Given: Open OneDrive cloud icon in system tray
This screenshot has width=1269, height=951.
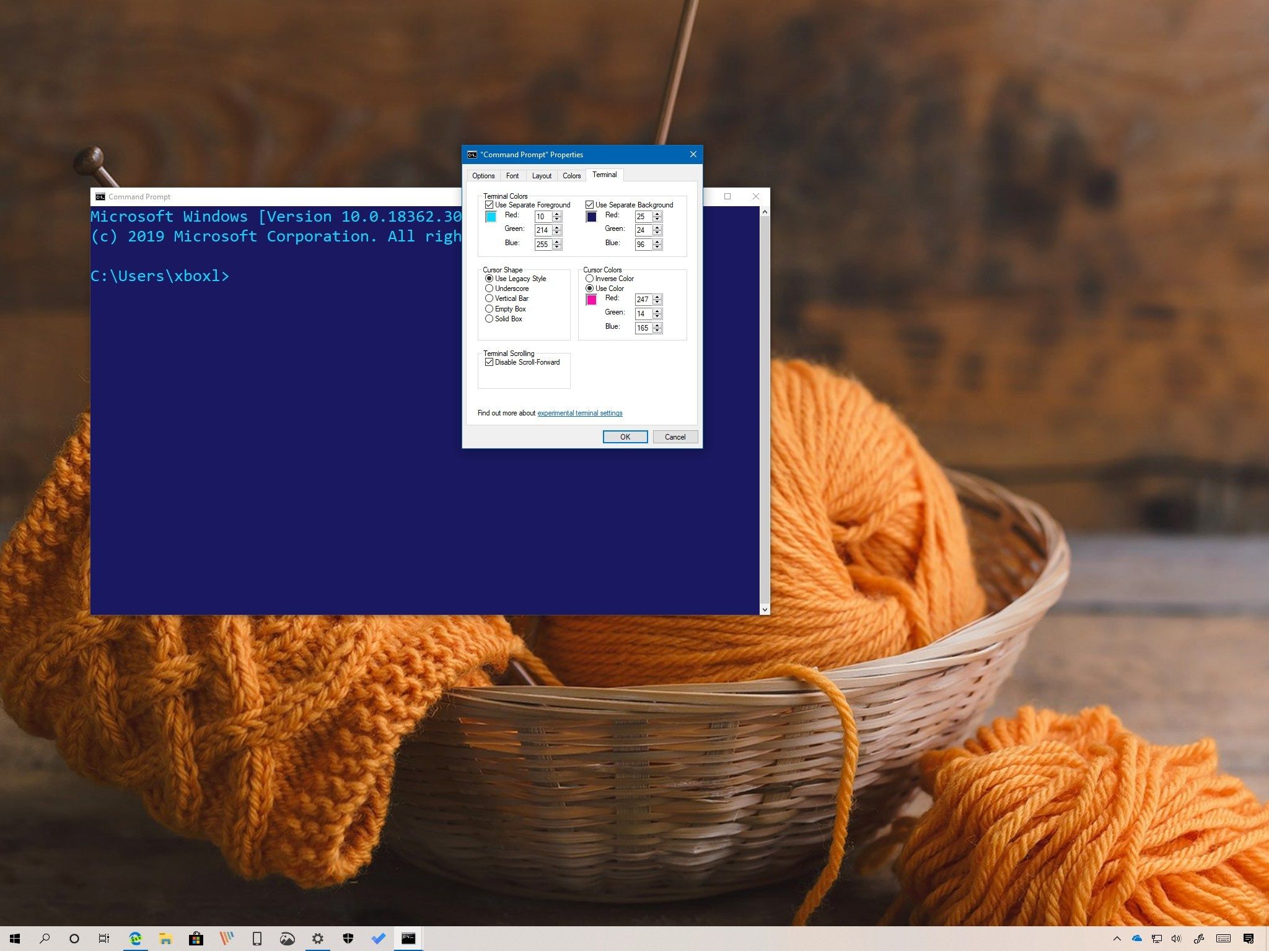Looking at the screenshot, I should pyautogui.click(x=1136, y=938).
